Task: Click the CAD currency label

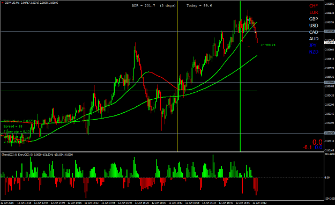Action: click(314, 32)
